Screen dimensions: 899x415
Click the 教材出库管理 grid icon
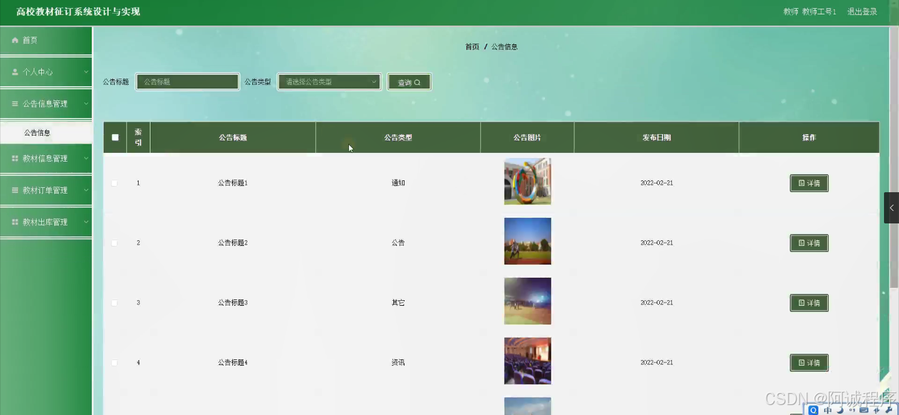14,222
